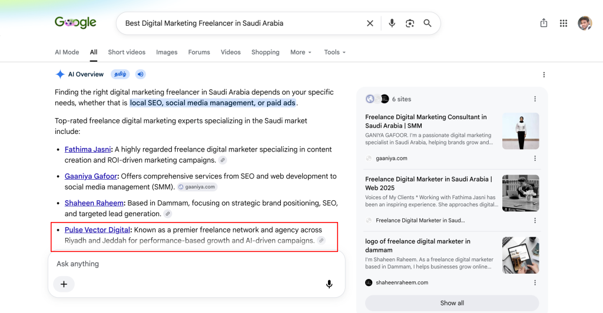This screenshot has width=603, height=313.
Task: Open the shaheenraheem.com tablet thumbnail
Action: coord(521,255)
